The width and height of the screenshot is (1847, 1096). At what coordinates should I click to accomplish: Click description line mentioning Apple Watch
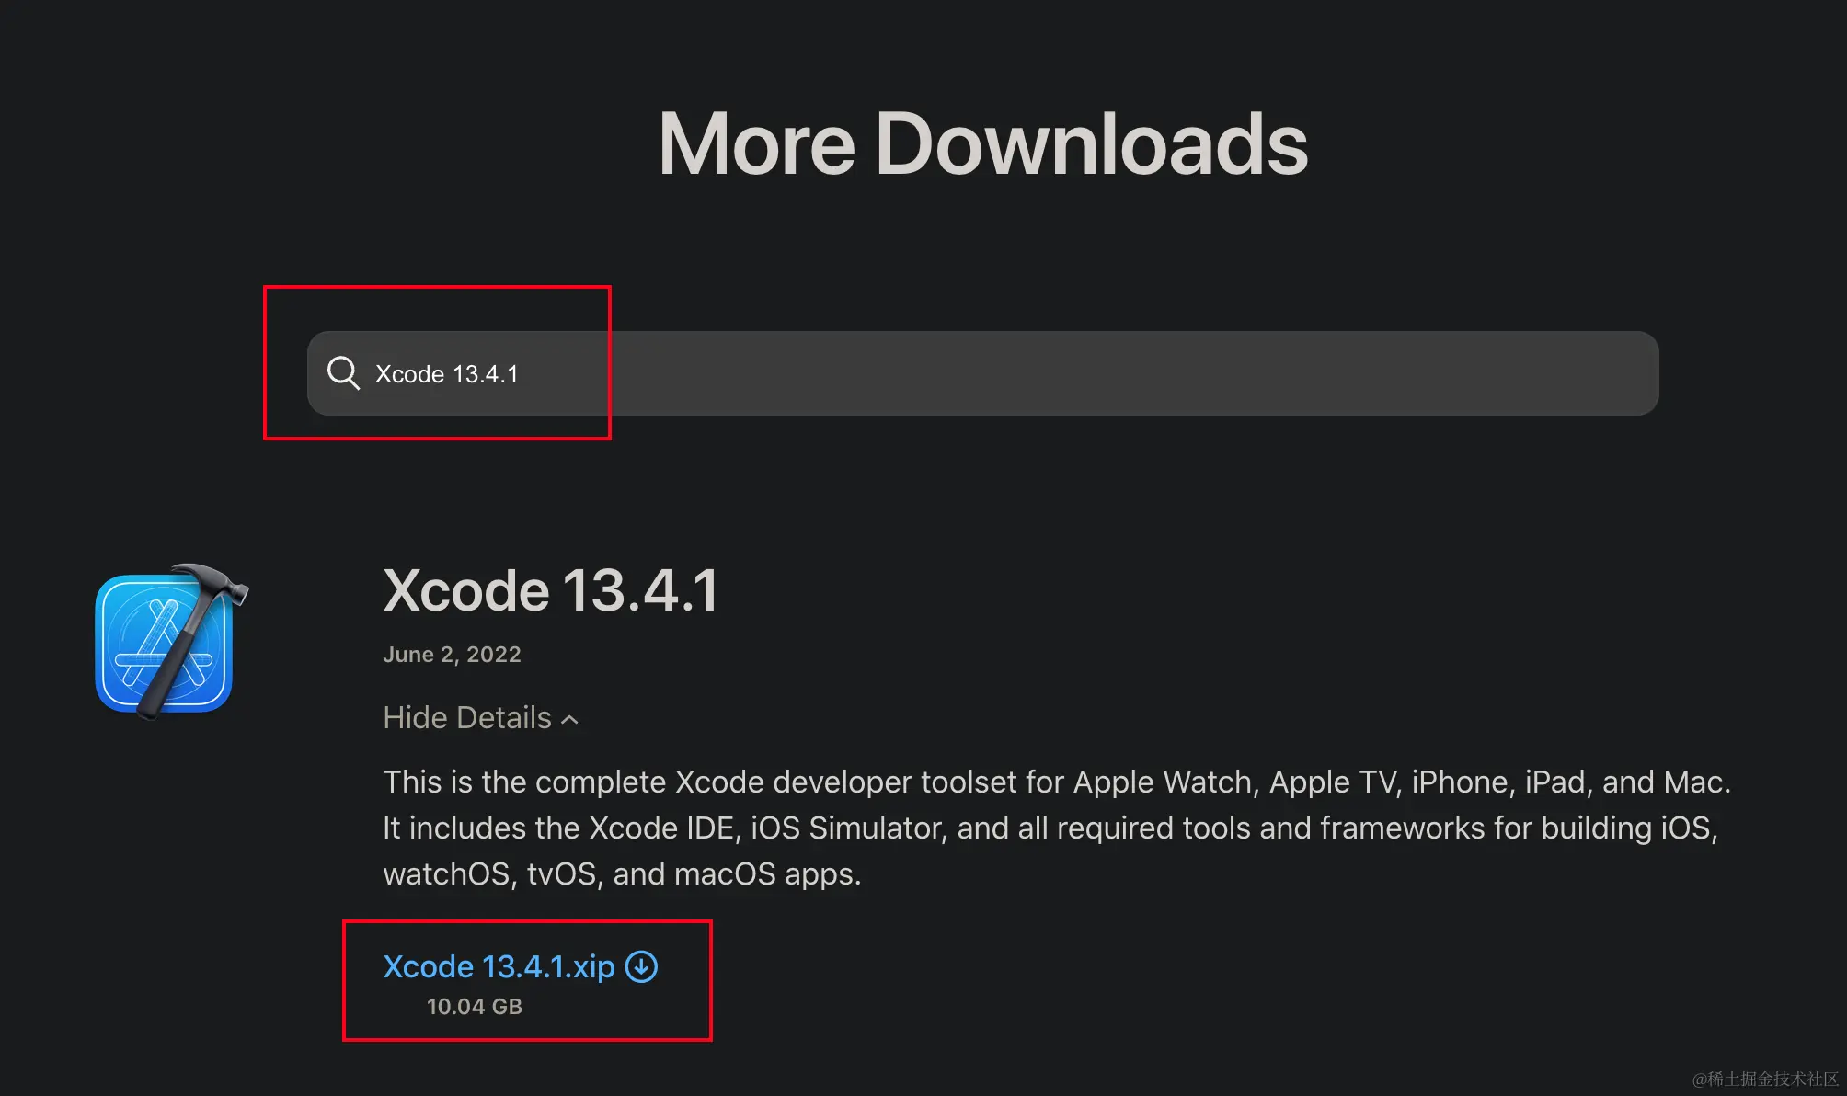tap(1056, 782)
